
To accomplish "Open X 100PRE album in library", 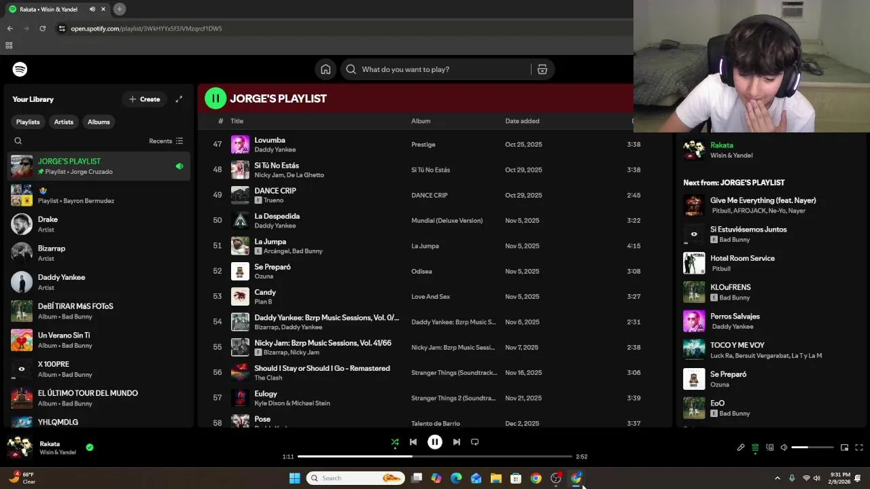I will click(x=99, y=369).
